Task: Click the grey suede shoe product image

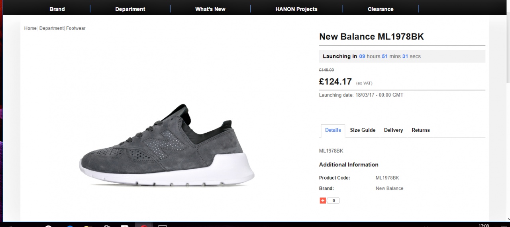Action: [167, 146]
